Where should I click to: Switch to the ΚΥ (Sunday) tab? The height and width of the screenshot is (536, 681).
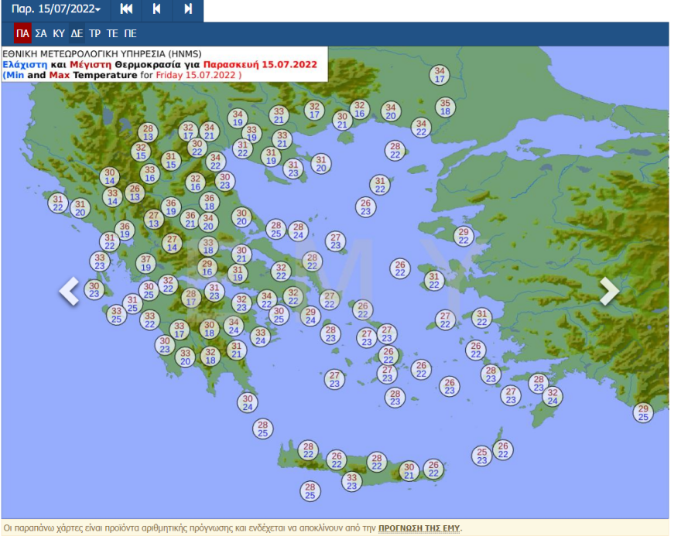(59, 33)
